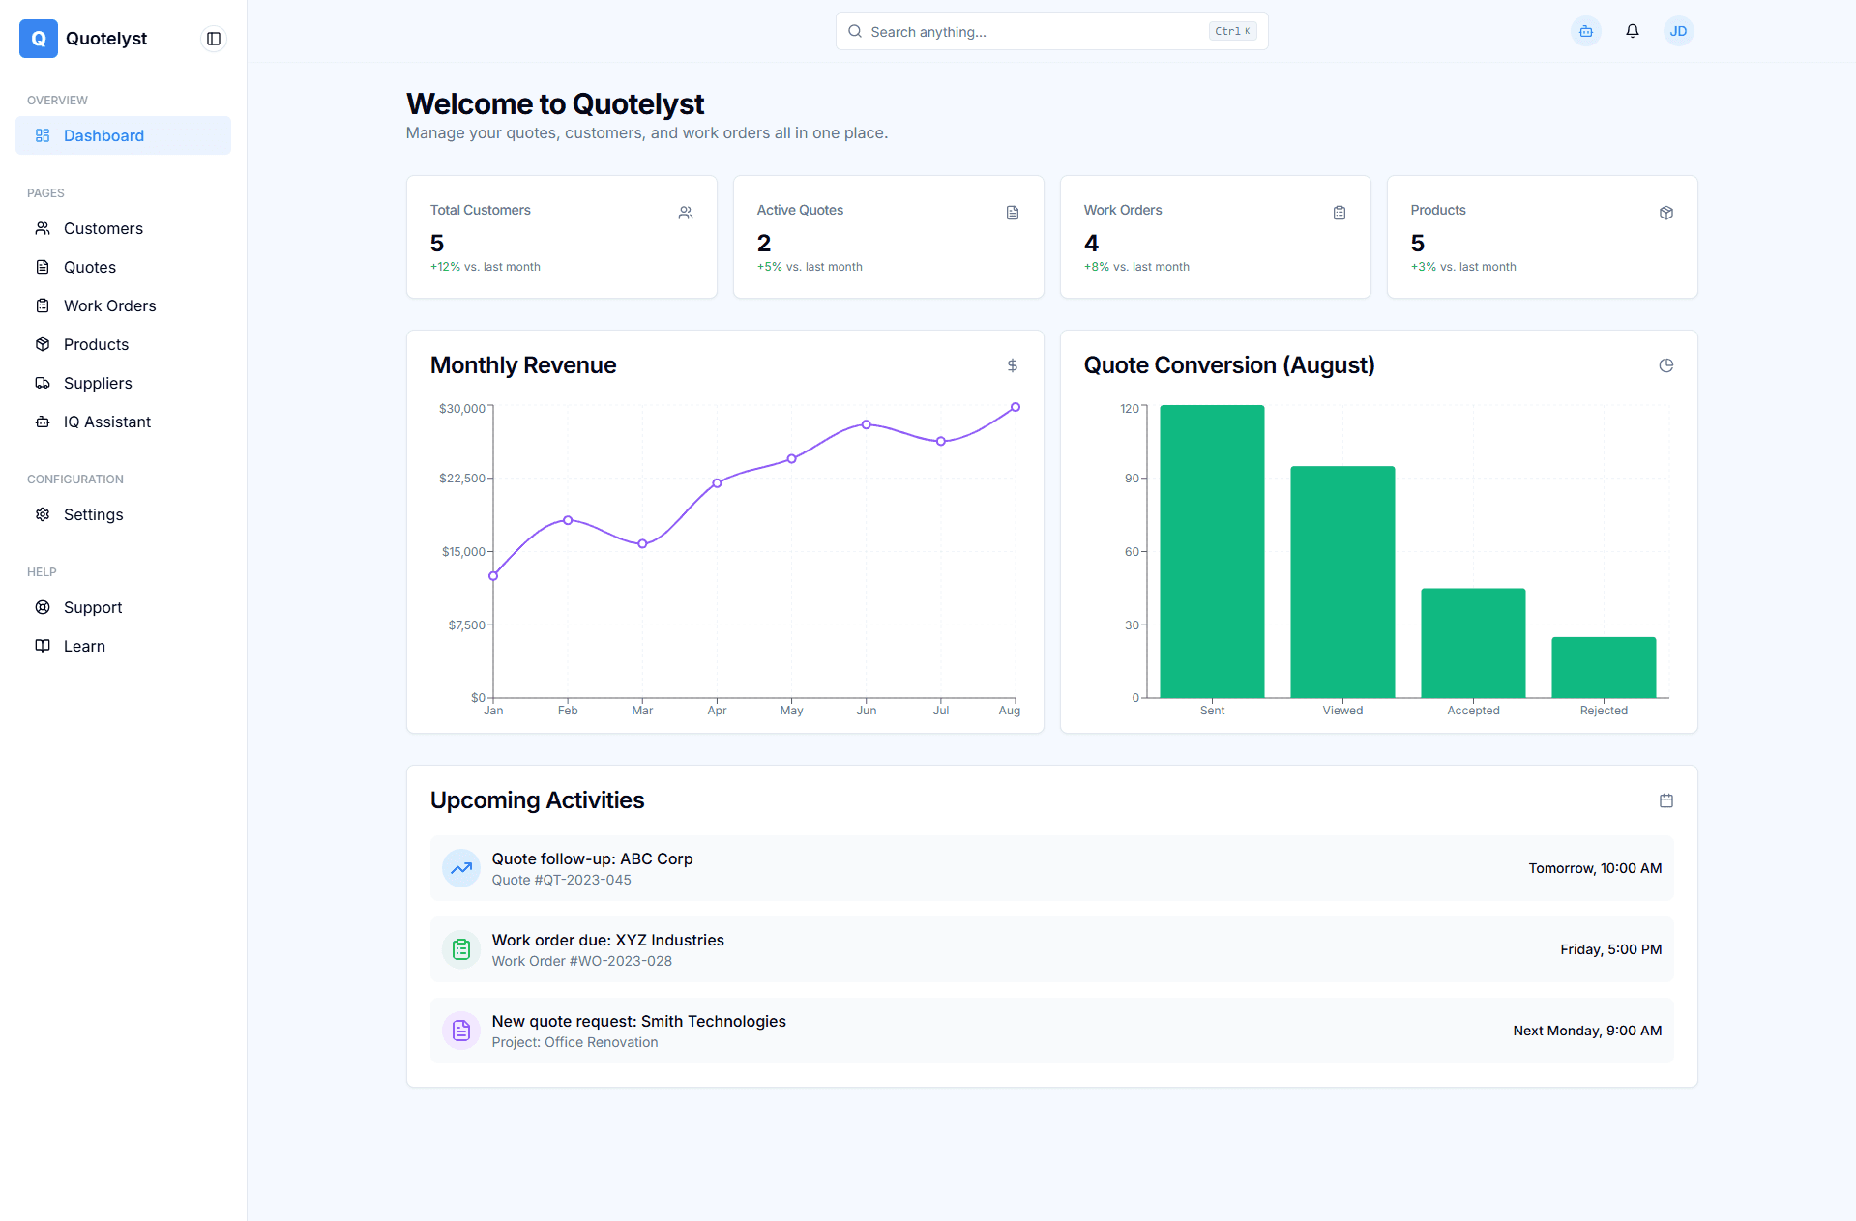Open notifications via the bell icon
The width and height of the screenshot is (1856, 1221).
1632,31
